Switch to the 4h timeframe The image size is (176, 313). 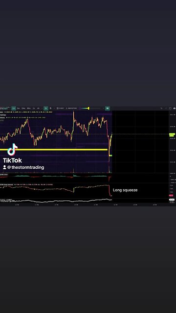(38, 108)
